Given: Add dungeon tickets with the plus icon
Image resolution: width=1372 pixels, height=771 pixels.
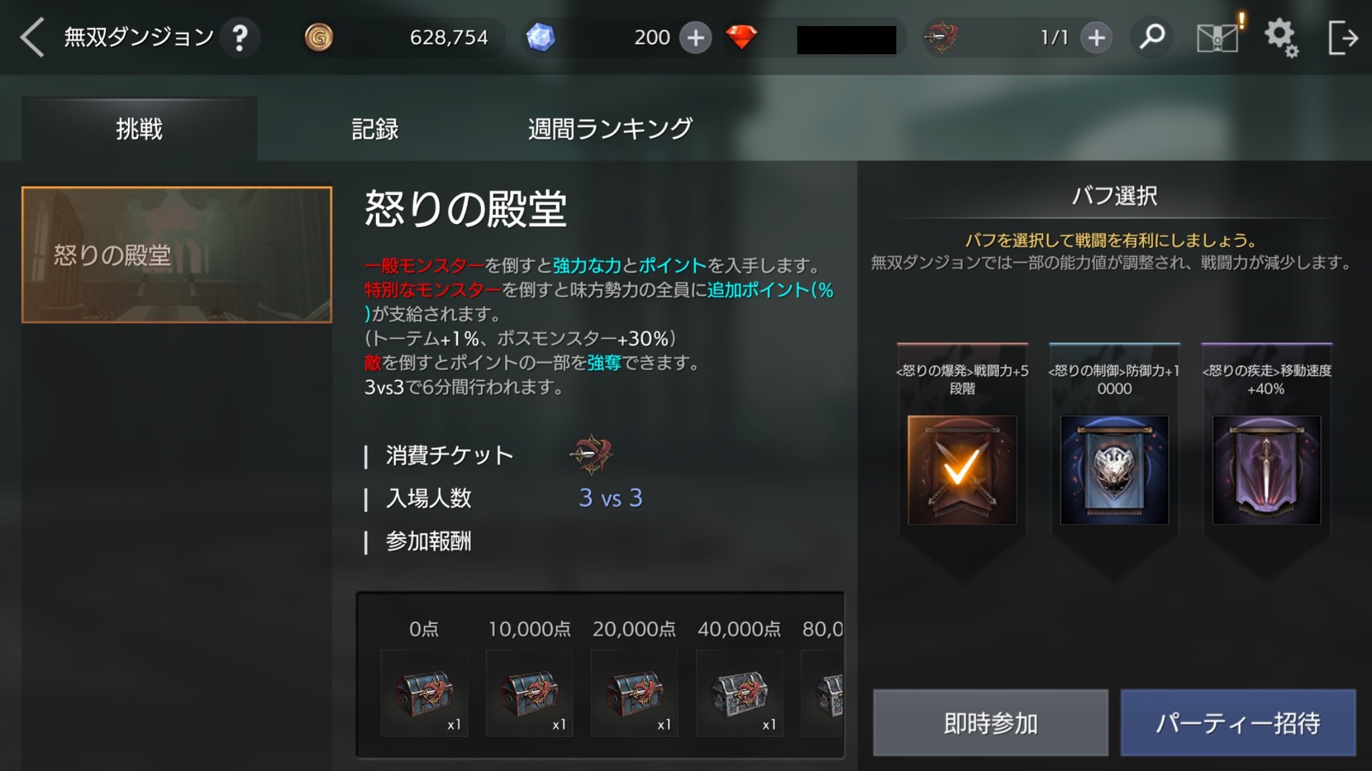Looking at the screenshot, I should [1096, 37].
